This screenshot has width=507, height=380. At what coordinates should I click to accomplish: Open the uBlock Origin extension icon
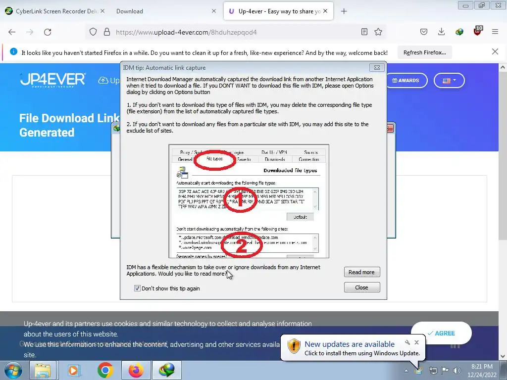478,31
